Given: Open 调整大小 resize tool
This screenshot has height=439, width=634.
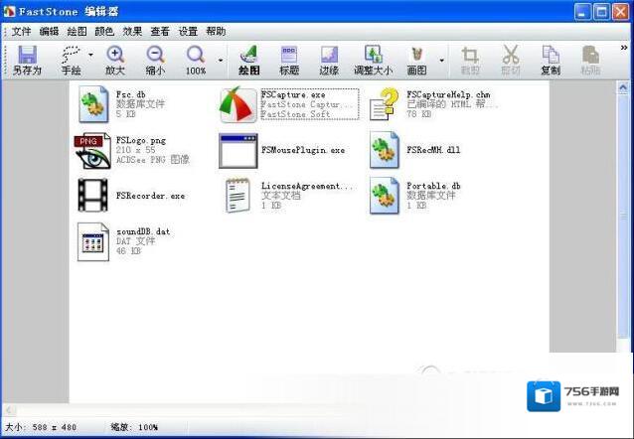Looking at the screenshot, I should pos(374,60).
